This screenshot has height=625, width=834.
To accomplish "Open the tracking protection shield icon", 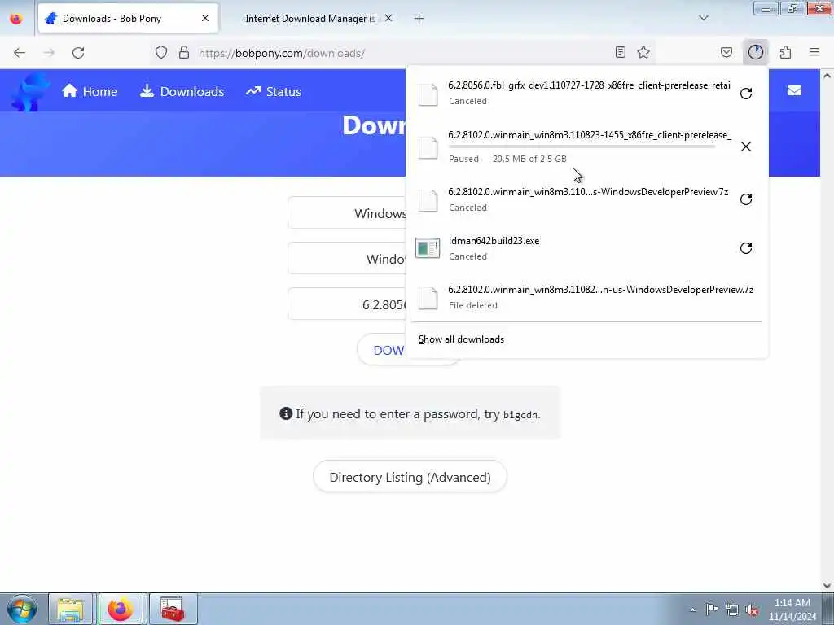I will (x=161, y=52).
